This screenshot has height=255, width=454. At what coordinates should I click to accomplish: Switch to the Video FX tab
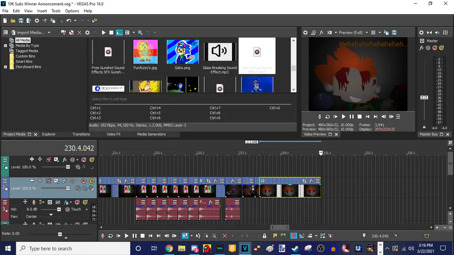pyautogui.click(x=113, y=134)
